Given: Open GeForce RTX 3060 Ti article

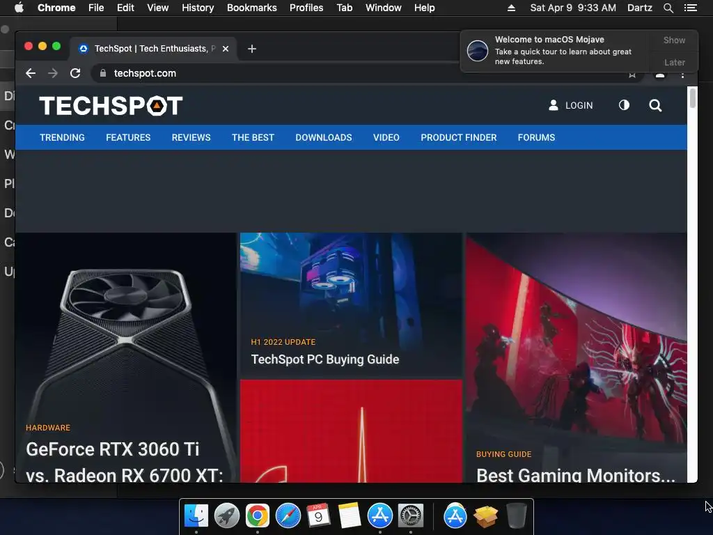Looking at the screenshot, I should coord(124,461).
